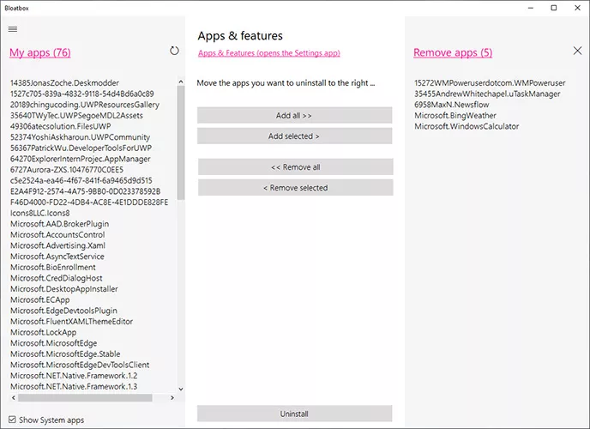Open the Apps & Features settings link
The width and height of the screenshot is (590, 429).
click(x=269, y=53)
